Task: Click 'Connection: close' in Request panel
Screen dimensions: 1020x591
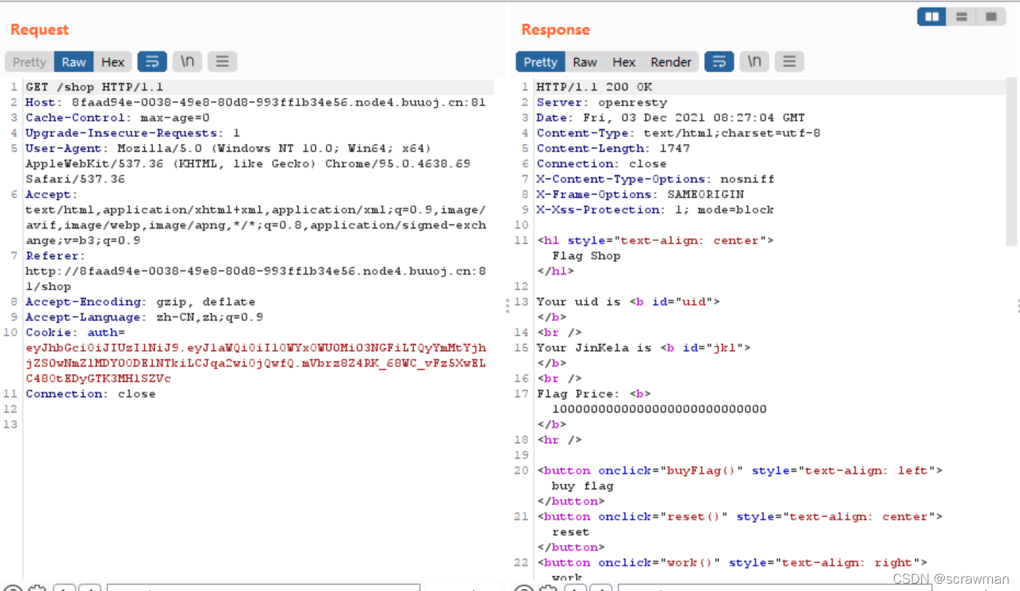Action: pyautogui.click(x=91, y=394)
